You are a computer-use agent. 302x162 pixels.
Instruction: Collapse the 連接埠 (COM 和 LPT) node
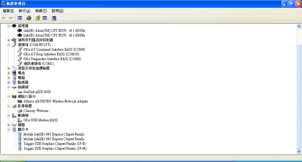point(9,45)
